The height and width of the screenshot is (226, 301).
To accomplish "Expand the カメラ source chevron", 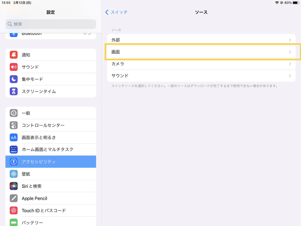I will click(x=290, y=64).
